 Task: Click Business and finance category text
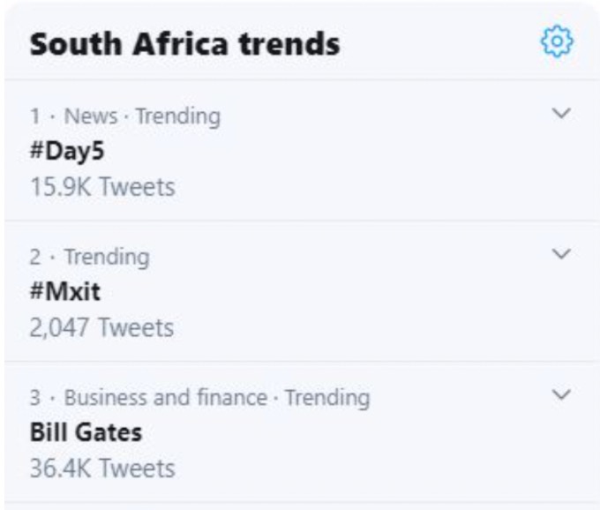tap(166, 397)
